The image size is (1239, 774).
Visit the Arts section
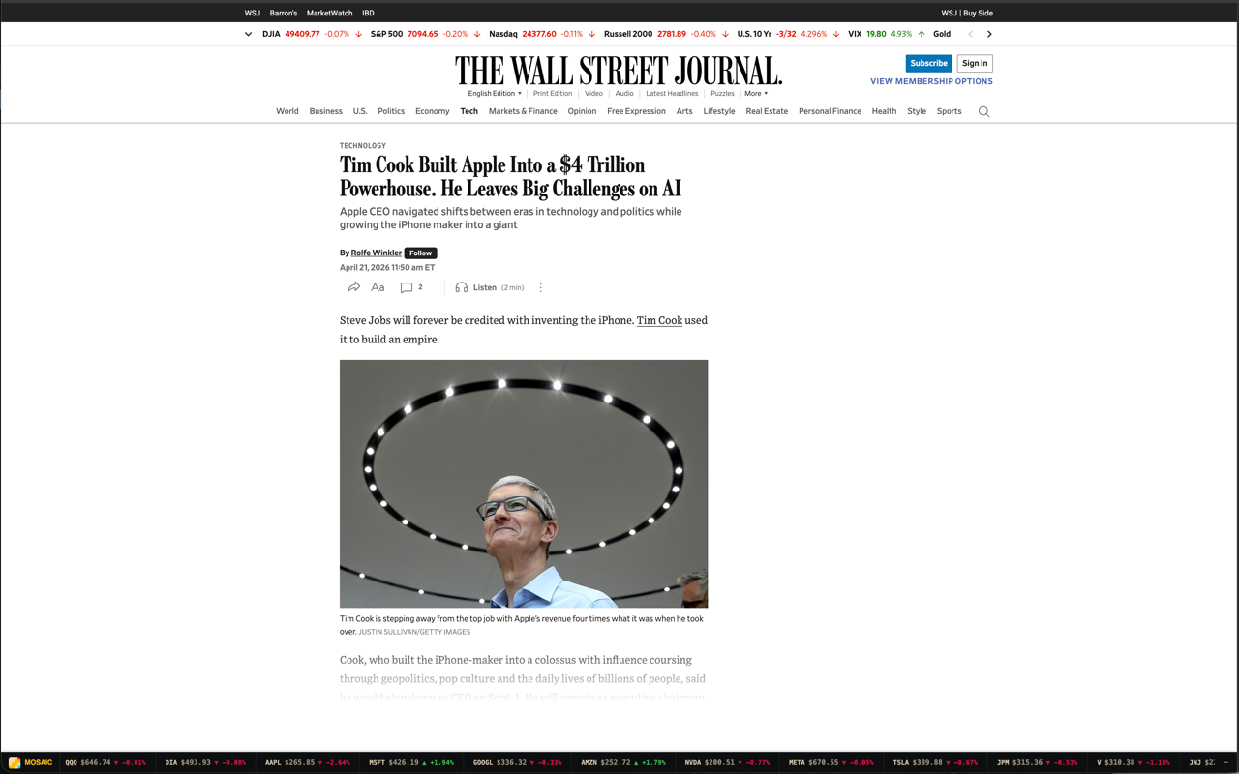(684, 111)
